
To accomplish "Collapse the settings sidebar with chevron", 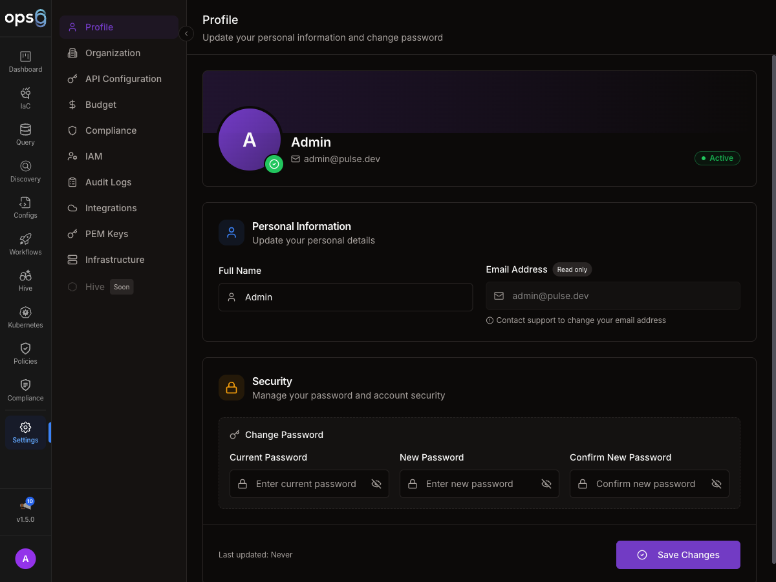I will pyautogui.click(x=186, y=34).
